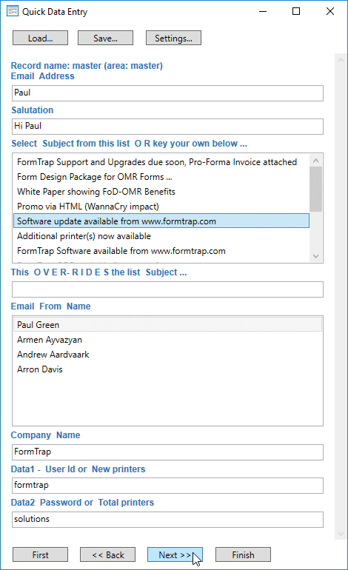Choose Arron Davis as email sender

coord(167,369)
